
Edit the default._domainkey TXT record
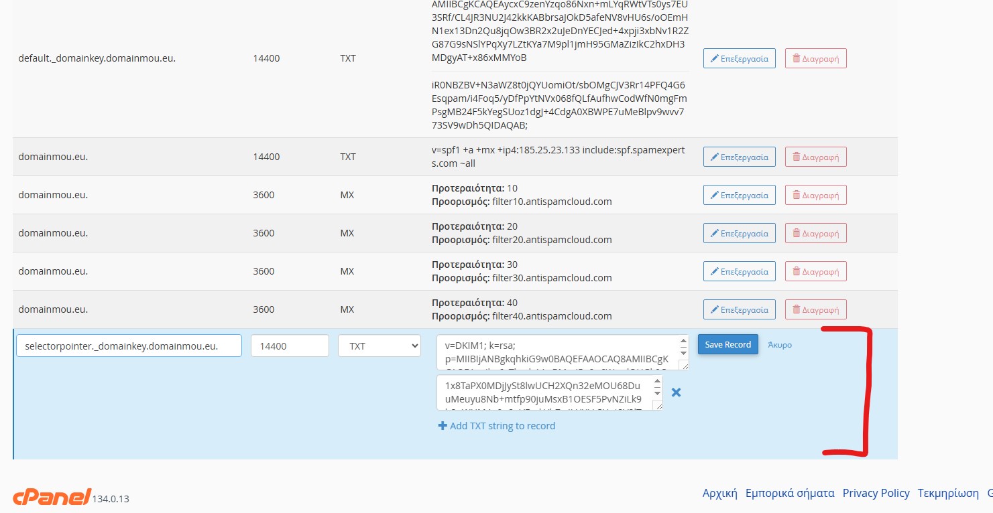[739, 58]
